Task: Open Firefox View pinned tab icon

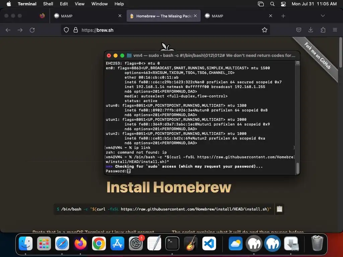Action: pyautogui.click(x=42, y=16)
